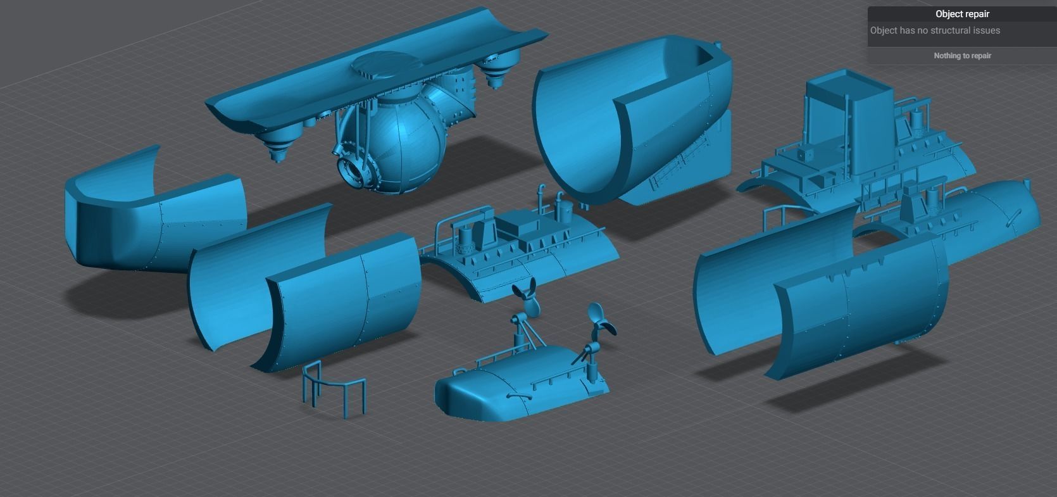Click the 'Nothing to repair' button
Image resolution: width=1057 pixels, height=497 pixels.
[x=962, y=56]
